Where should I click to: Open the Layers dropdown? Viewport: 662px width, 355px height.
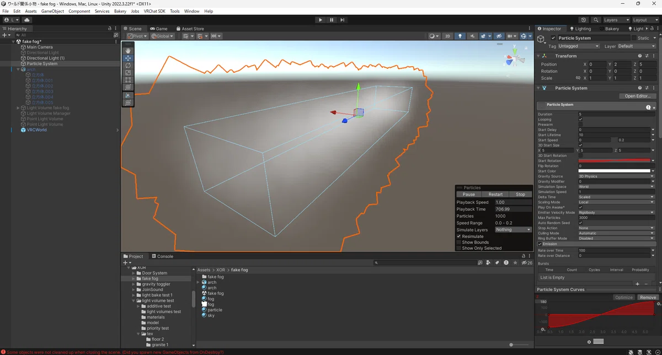tap(616, 20)
